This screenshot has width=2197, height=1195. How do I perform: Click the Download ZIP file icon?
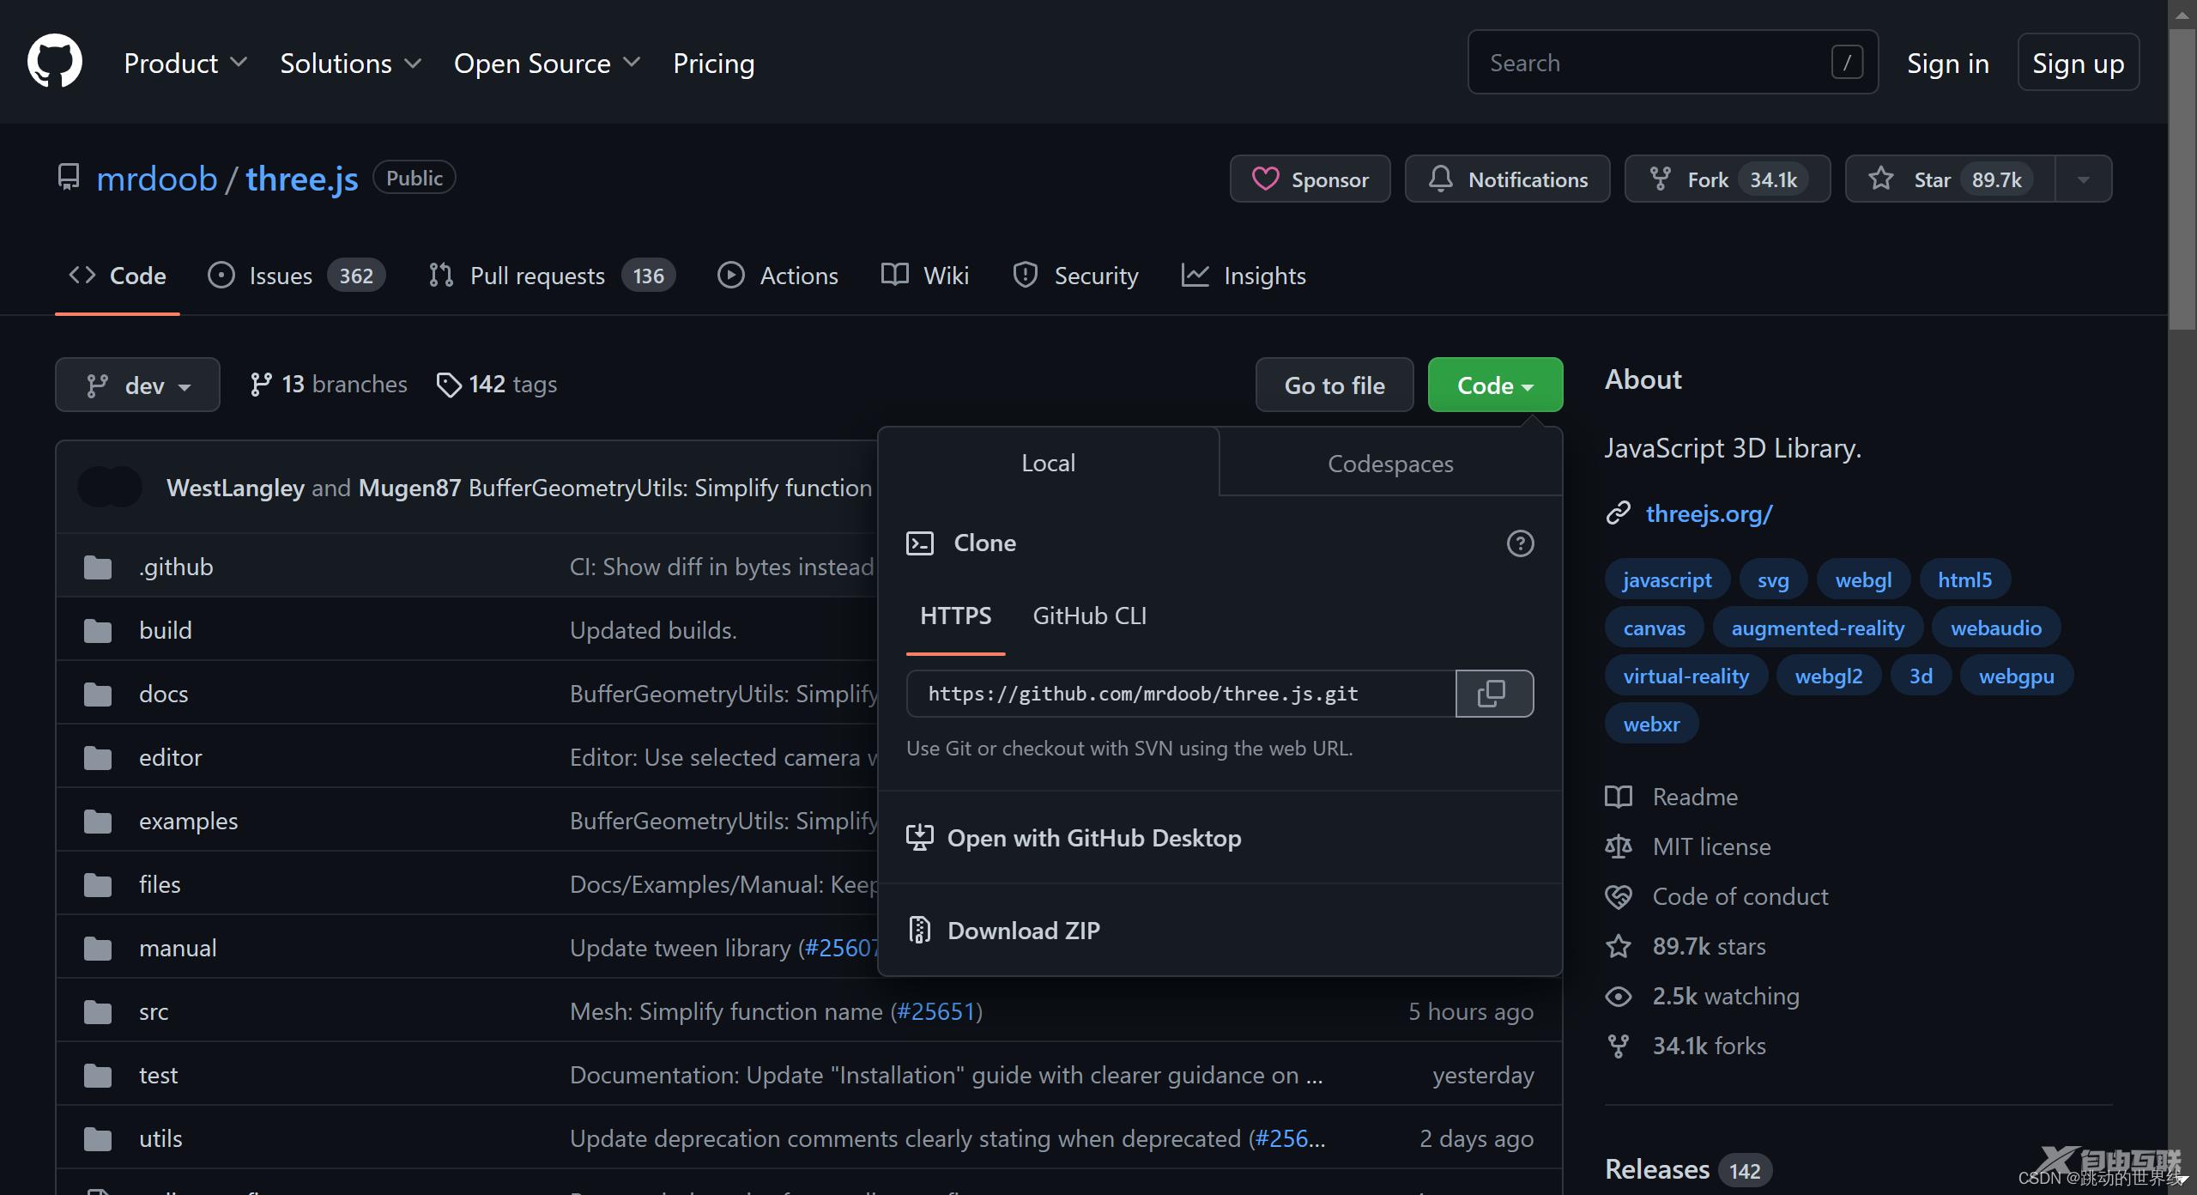pyautogui.click(x=919, y=930)
